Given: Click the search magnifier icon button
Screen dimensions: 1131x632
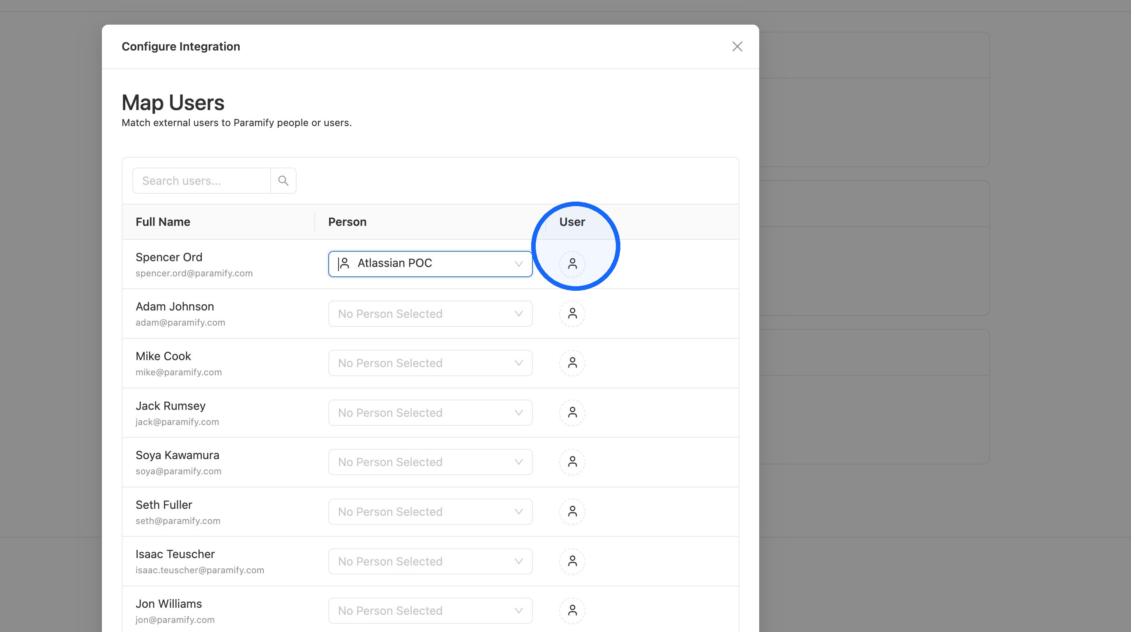Looking at the screenshot, I should (283, 181).
